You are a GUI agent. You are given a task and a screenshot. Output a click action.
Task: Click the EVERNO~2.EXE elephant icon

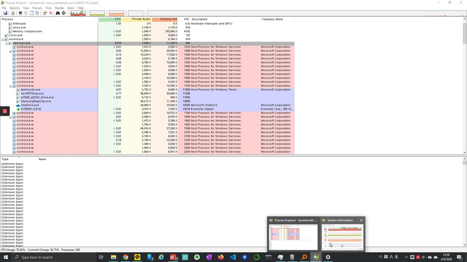pos(18,109)
